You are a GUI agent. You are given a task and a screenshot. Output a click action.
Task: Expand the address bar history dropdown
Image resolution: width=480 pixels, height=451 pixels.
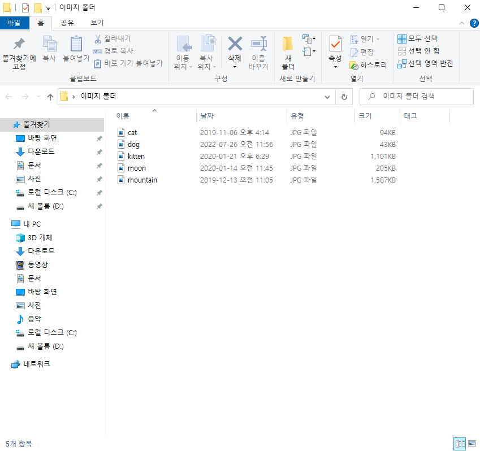[x=327, y=97]
